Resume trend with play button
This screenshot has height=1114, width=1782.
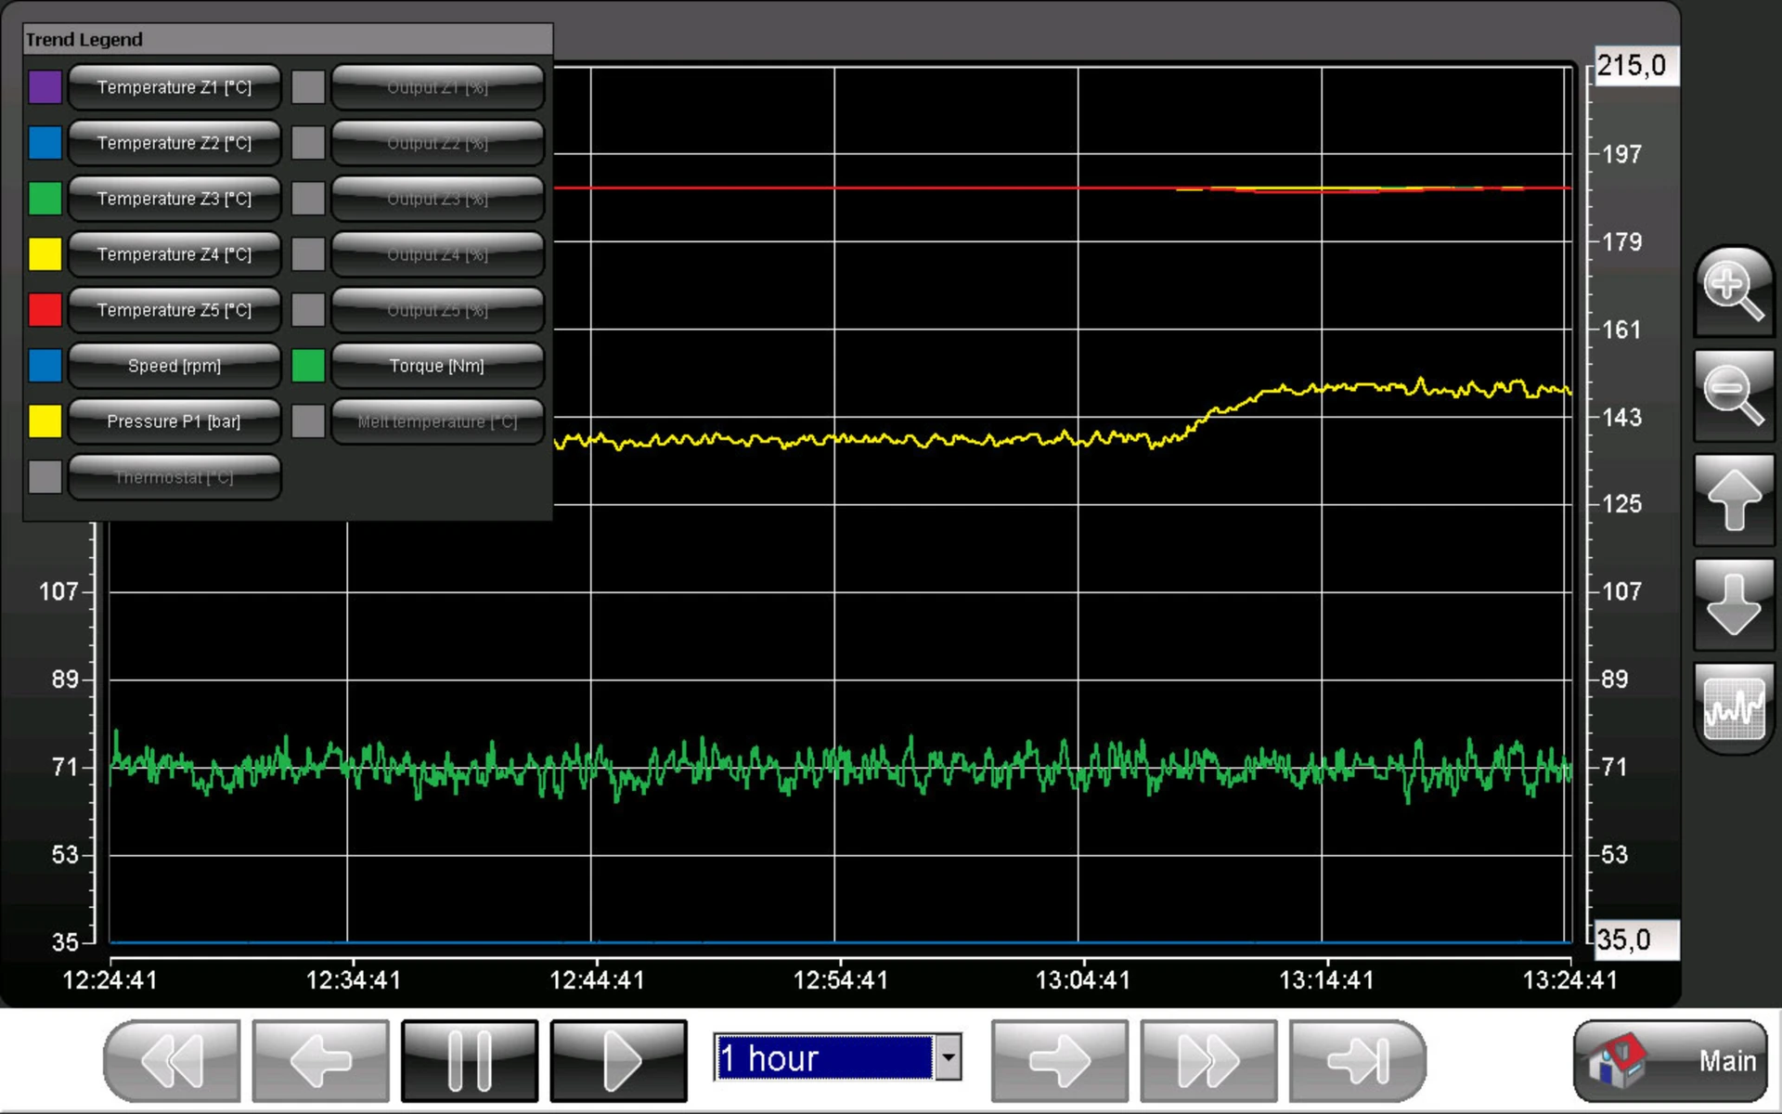click(618, 1060)
